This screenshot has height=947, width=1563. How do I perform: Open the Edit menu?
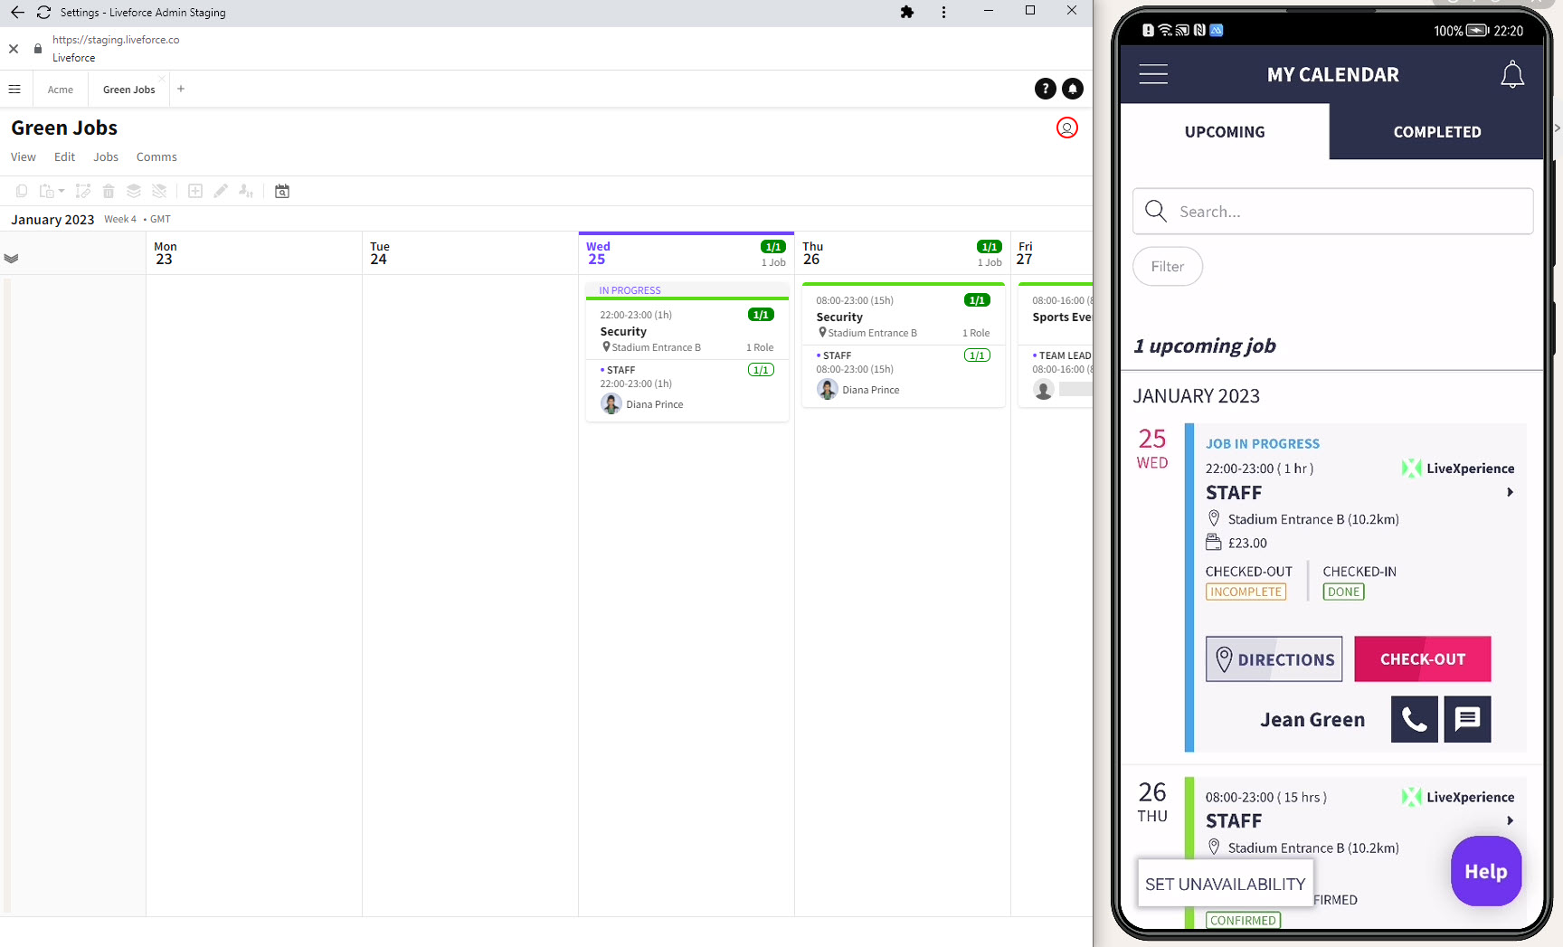coord(64,156)
